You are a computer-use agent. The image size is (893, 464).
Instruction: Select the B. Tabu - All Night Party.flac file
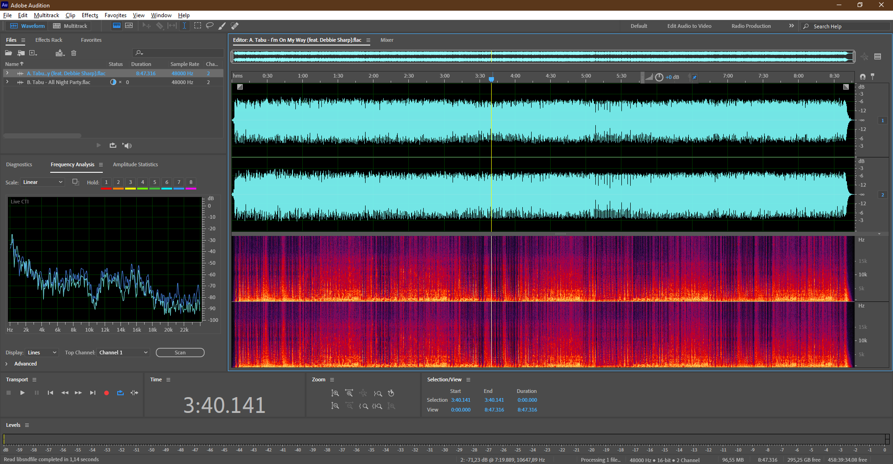tap(59, 82)
